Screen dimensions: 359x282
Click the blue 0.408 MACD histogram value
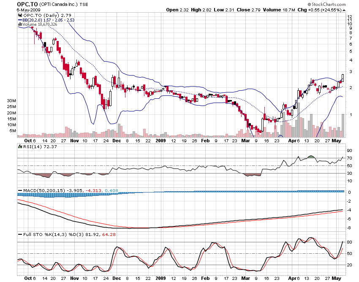(112, 190)
